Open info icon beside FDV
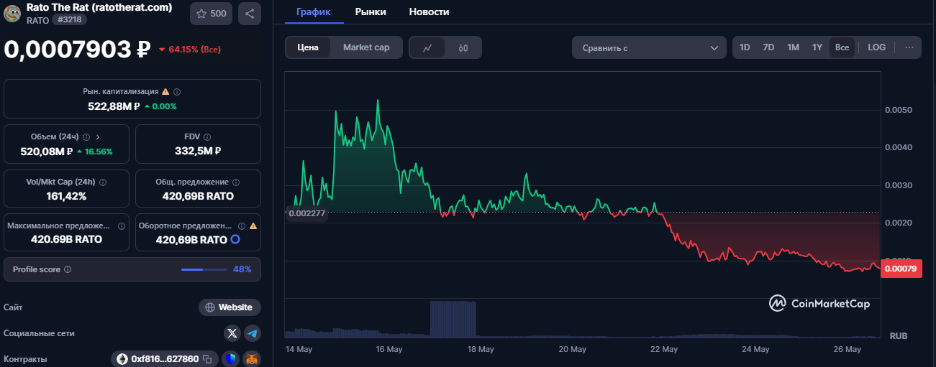 click(208, 136)
